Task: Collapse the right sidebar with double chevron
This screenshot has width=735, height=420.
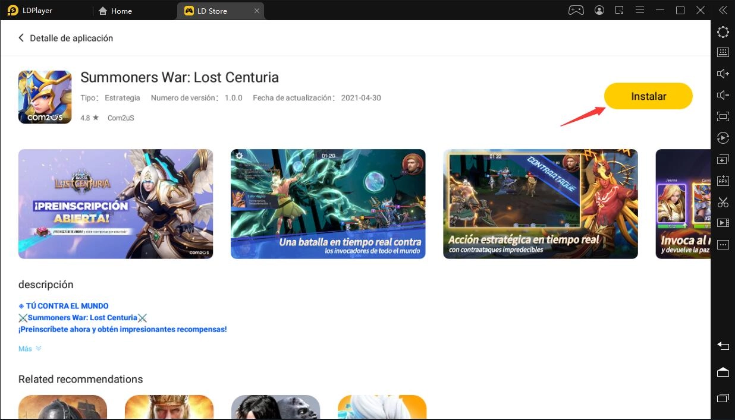Action: point(723,10)
